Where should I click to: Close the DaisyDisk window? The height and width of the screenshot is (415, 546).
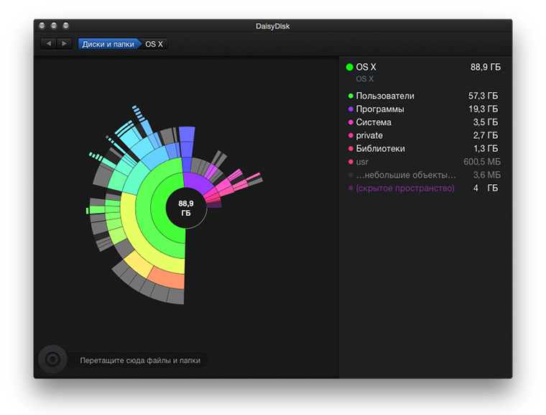point(42,25)
